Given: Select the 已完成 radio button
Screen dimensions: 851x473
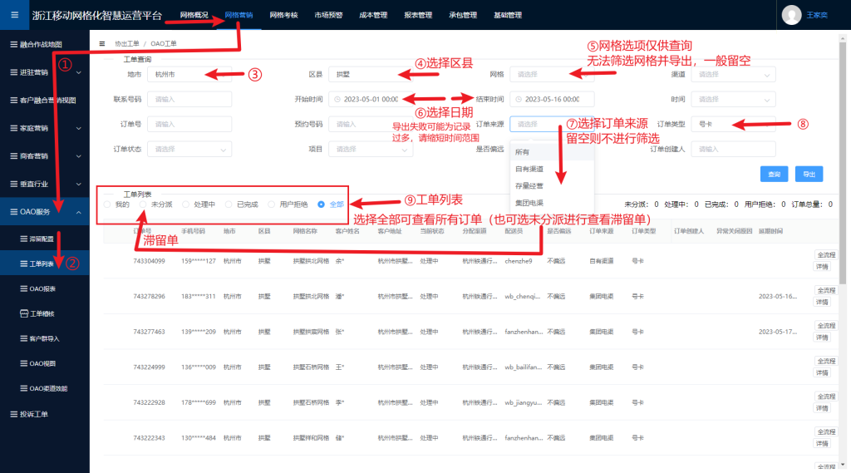Looking at the screenshot, I should click(x=229, y=204).
